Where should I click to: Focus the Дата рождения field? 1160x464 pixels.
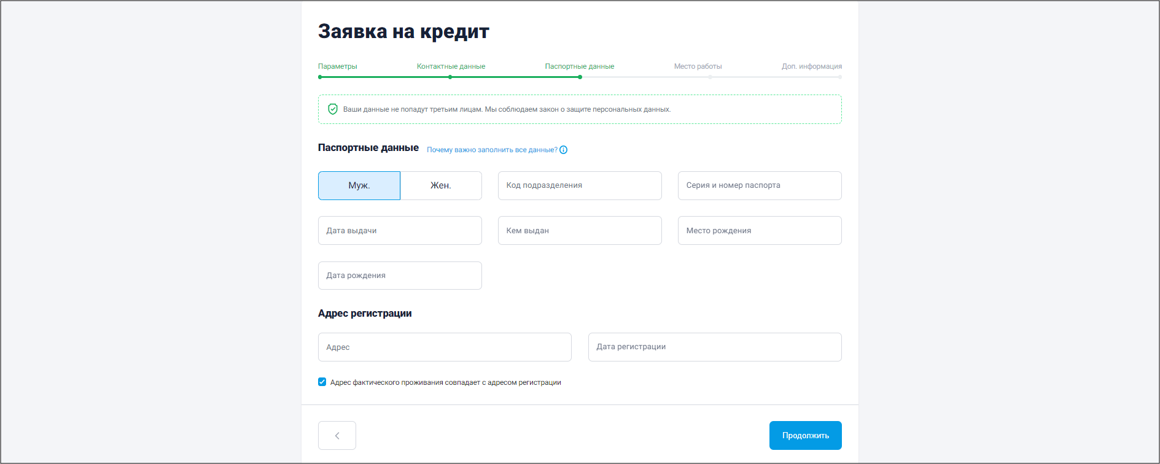point(400,276)
